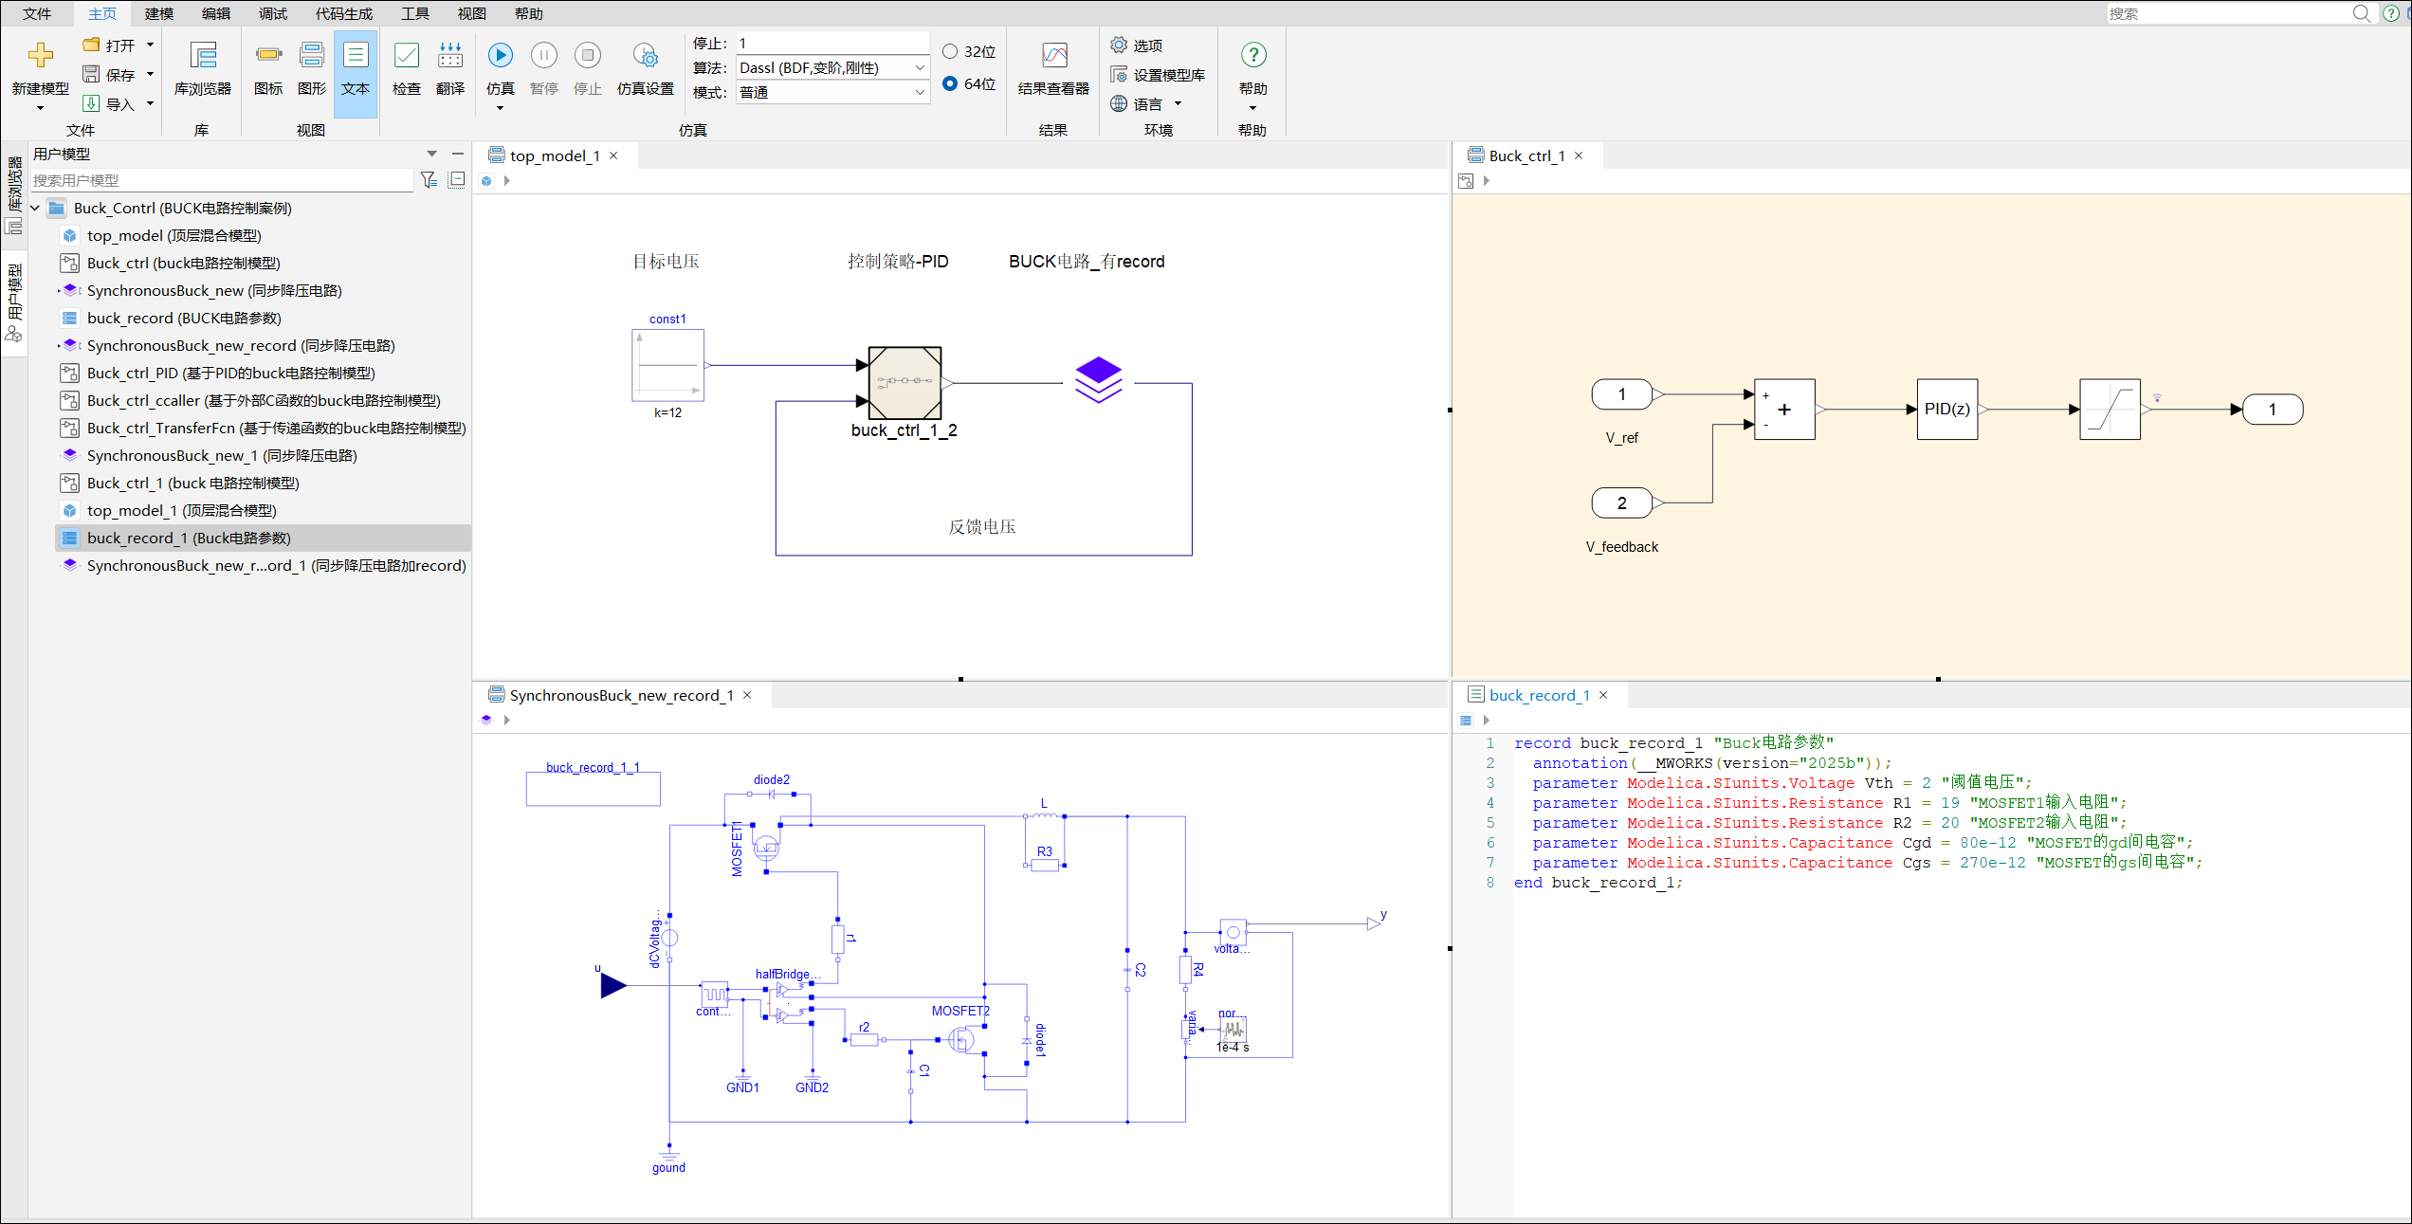Open the 库浏览器 library browser
This screenshot has width=2412, height=1224.
coord(202,67)
